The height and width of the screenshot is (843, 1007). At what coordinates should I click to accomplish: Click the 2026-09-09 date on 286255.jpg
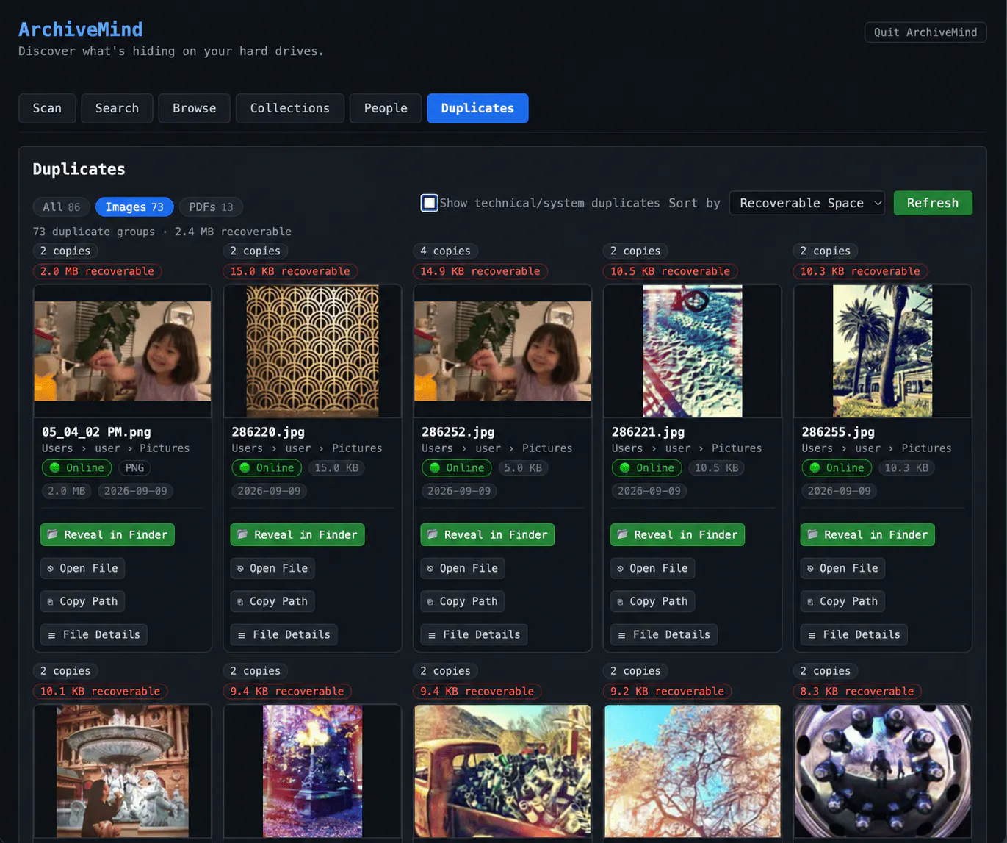click(840, 491)
